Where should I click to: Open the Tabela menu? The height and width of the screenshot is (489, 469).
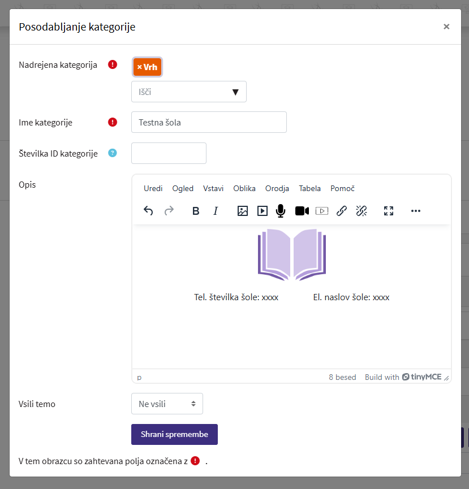pos(309,188)
